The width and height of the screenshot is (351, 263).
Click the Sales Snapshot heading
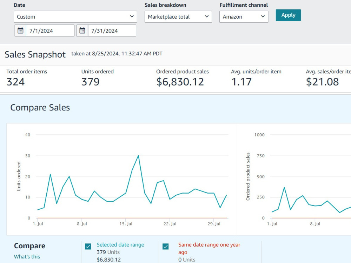point(35,54)
